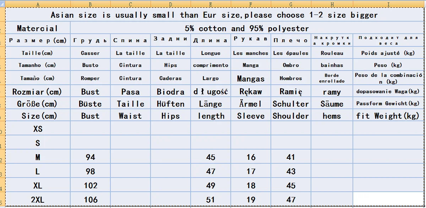
Task: Click the "5% cotton and 95% polyester" cell
Action: coord(247,28)
